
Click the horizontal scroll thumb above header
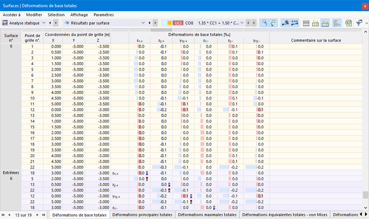(161, 30)
